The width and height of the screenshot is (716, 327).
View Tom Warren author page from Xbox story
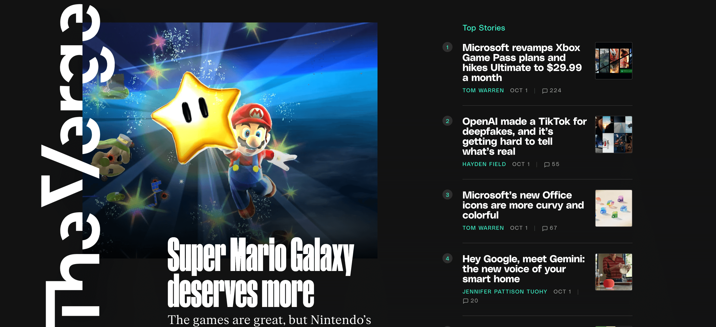(x=483, y=91)
